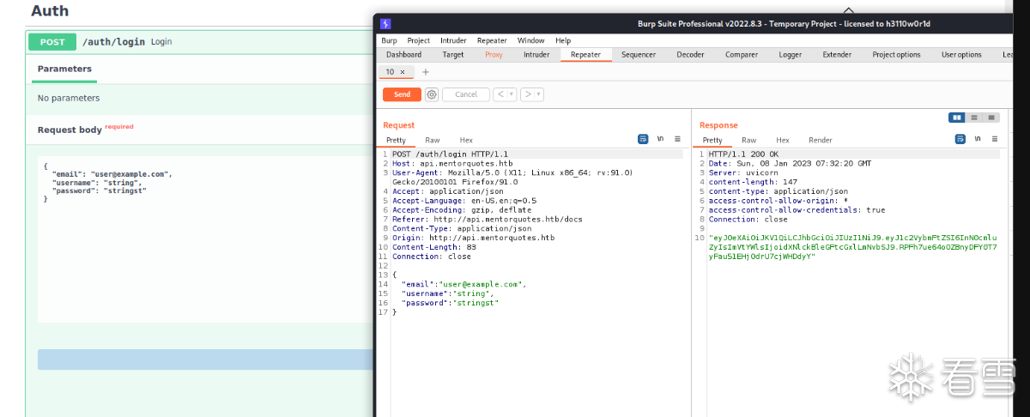
Task: Open the back history dropdown arrow
Action: tap(512, 94)
